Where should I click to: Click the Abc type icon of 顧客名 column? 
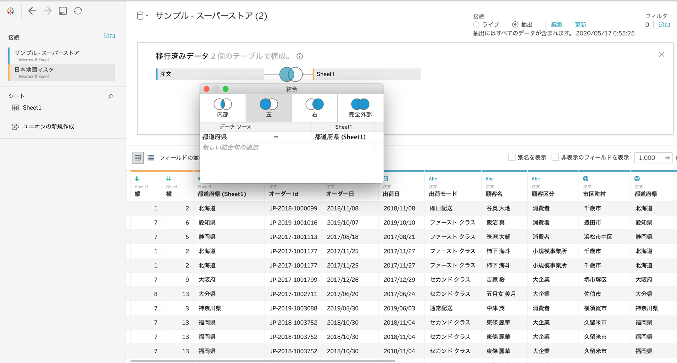tap(489, 179)
